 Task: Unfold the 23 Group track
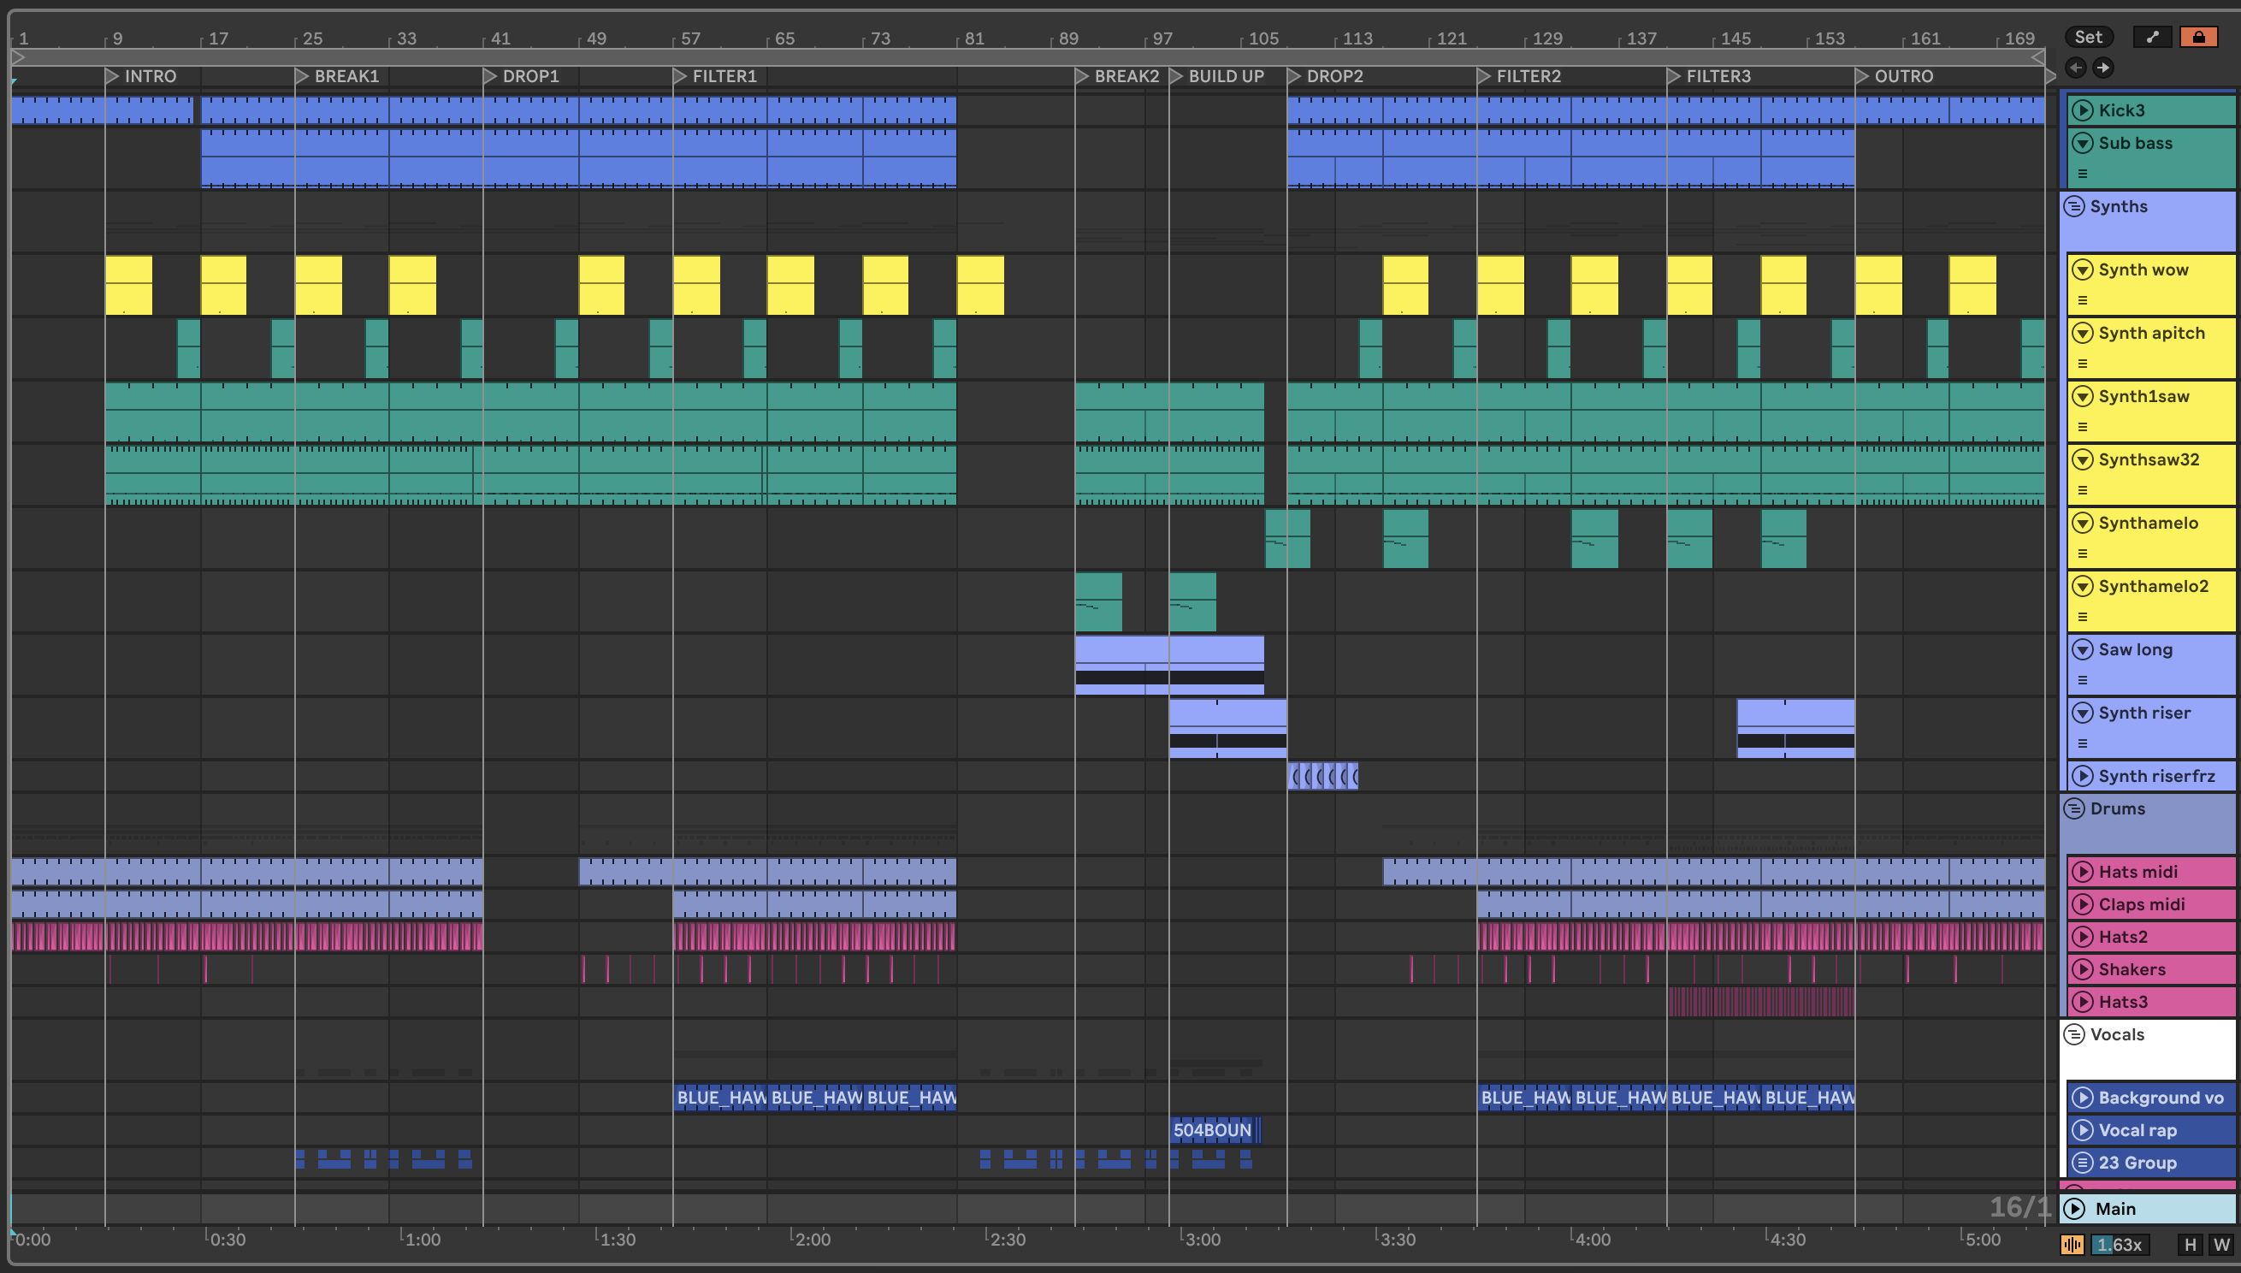2083,1163
